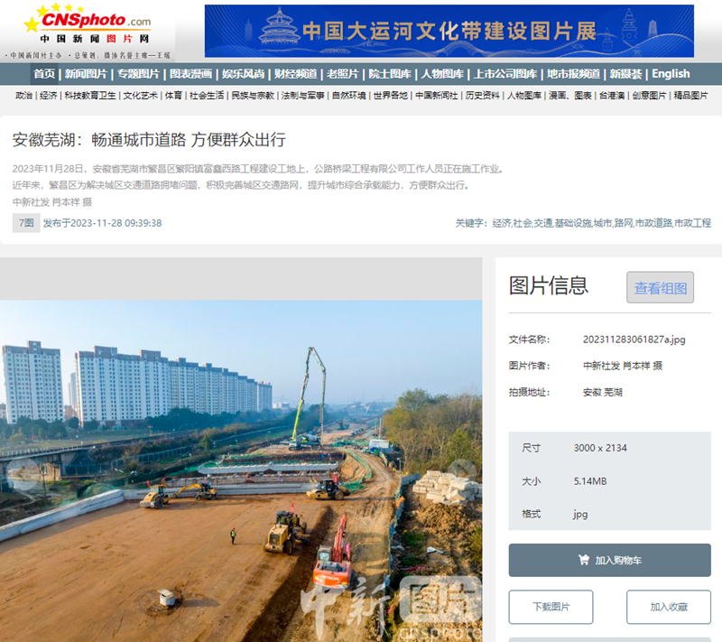Switch site language to English
This screenshot has height=642, width=722.
tap(671, 74)
